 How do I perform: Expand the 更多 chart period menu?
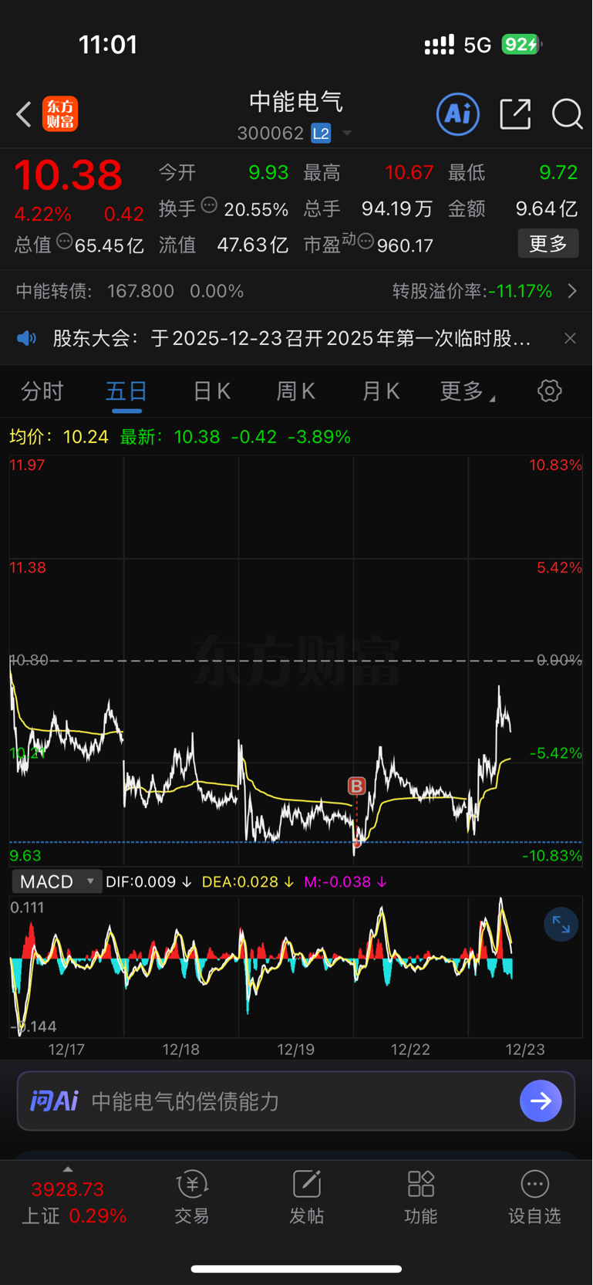point(467,391)
